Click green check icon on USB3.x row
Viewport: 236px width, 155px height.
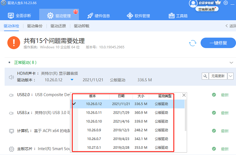point(214,113)
